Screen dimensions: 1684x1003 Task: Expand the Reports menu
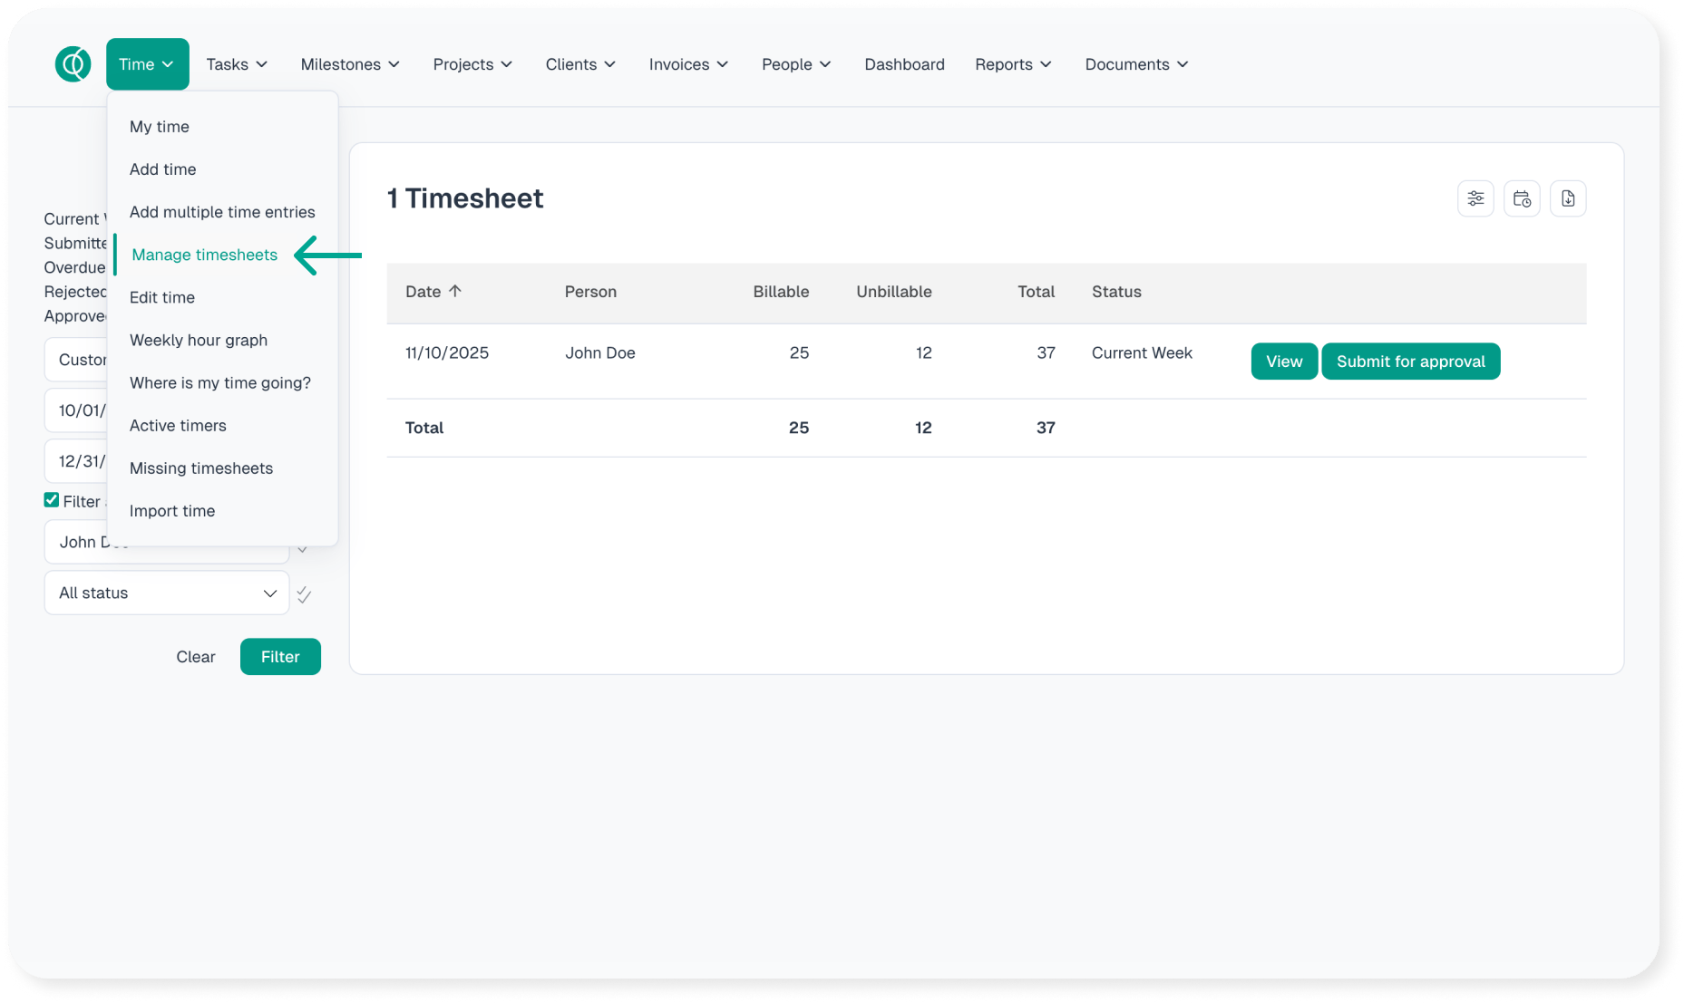[1013, 64]
